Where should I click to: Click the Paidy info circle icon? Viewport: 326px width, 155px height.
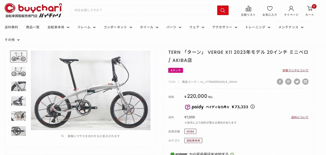(x=253, y=107)
